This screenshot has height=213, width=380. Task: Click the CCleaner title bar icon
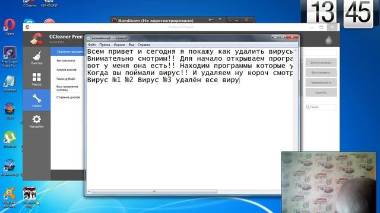(27, 27)
